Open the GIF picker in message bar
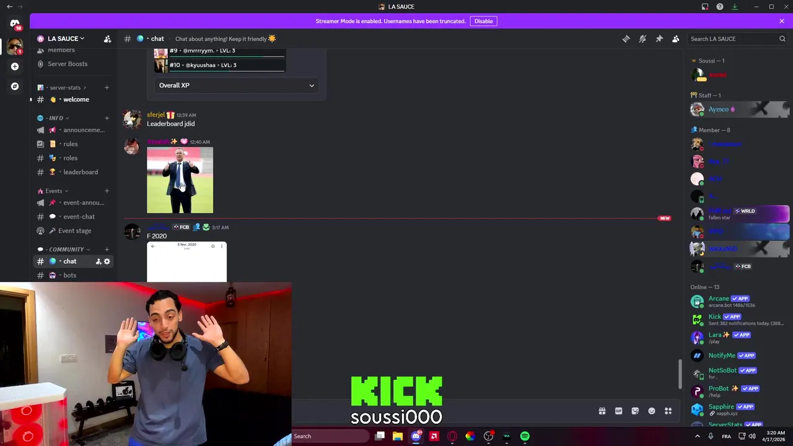The image size is (793, 446). (x=618, y=411)
